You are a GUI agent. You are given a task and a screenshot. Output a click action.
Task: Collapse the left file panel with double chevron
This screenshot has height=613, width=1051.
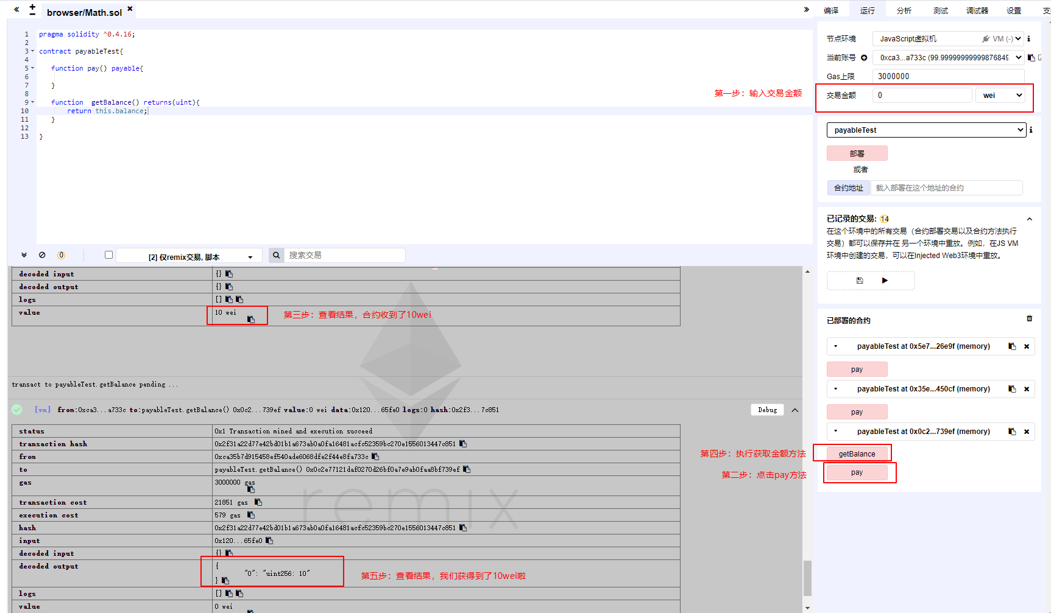click(16, 10)
